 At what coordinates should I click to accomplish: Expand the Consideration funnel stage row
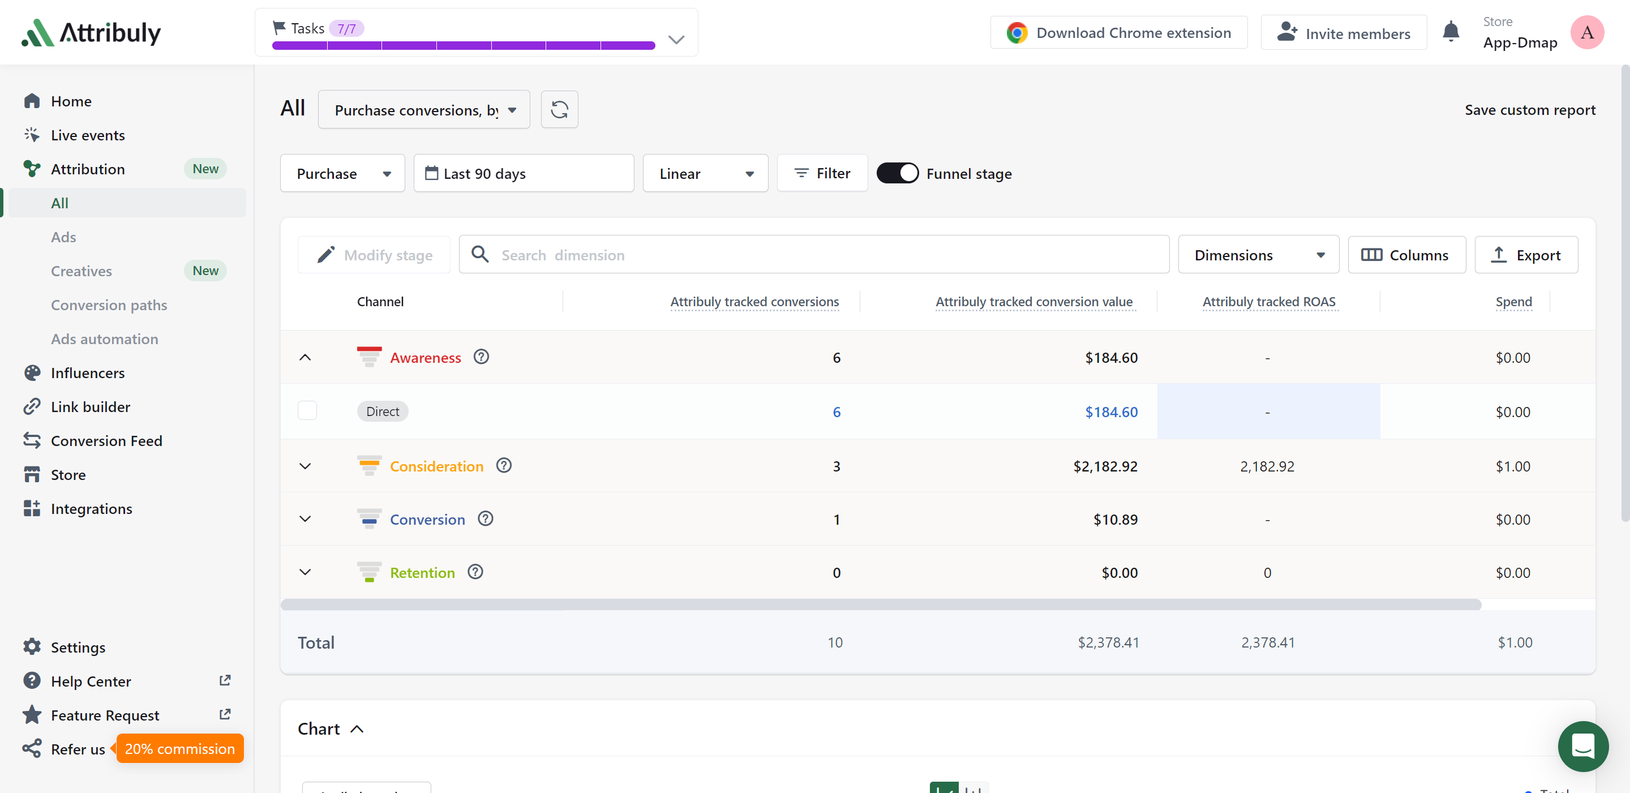pyautogui.click(x=306, y=466)
